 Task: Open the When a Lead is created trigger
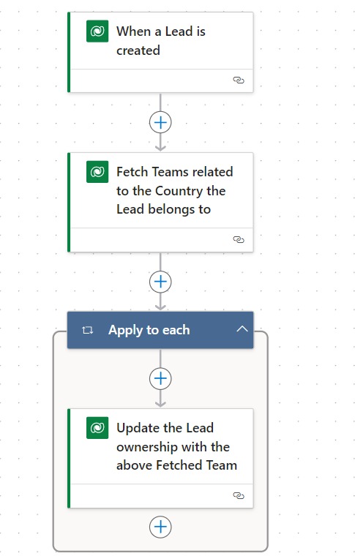click(160, 41)
